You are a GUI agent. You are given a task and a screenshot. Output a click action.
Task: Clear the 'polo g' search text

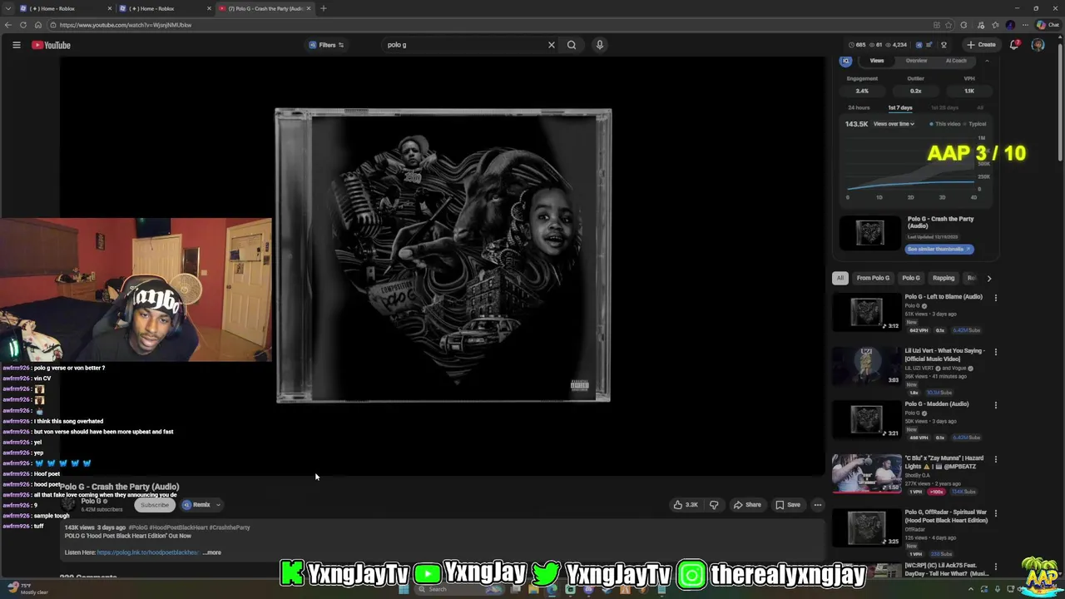pos(551,45)
